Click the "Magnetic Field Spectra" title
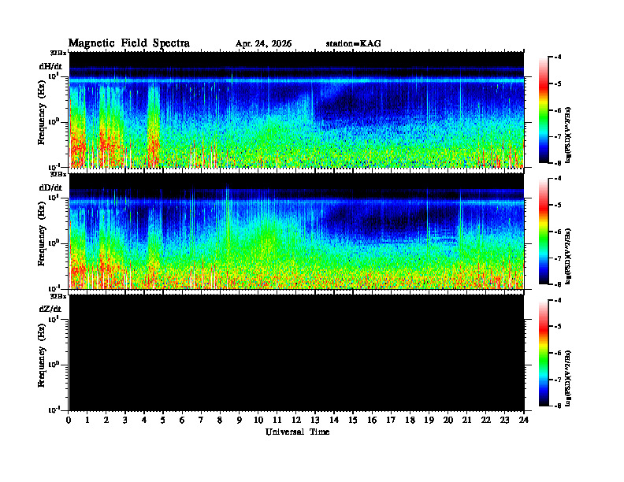 coord(129,43)
